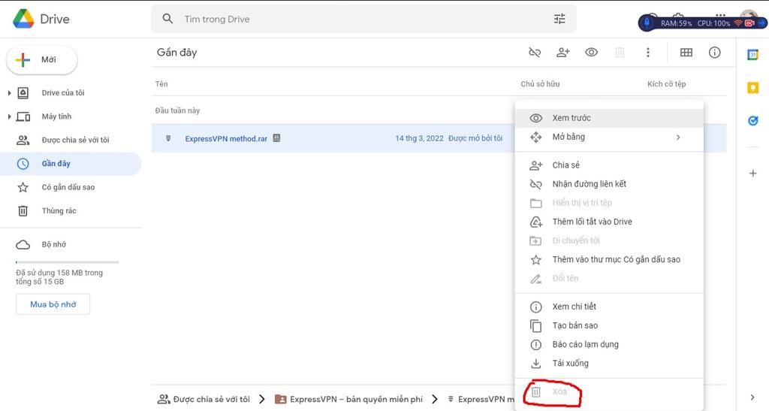Screen dimensions: 769x411
Task: Click the Google Drive logo
Action: tap(23, 19)
